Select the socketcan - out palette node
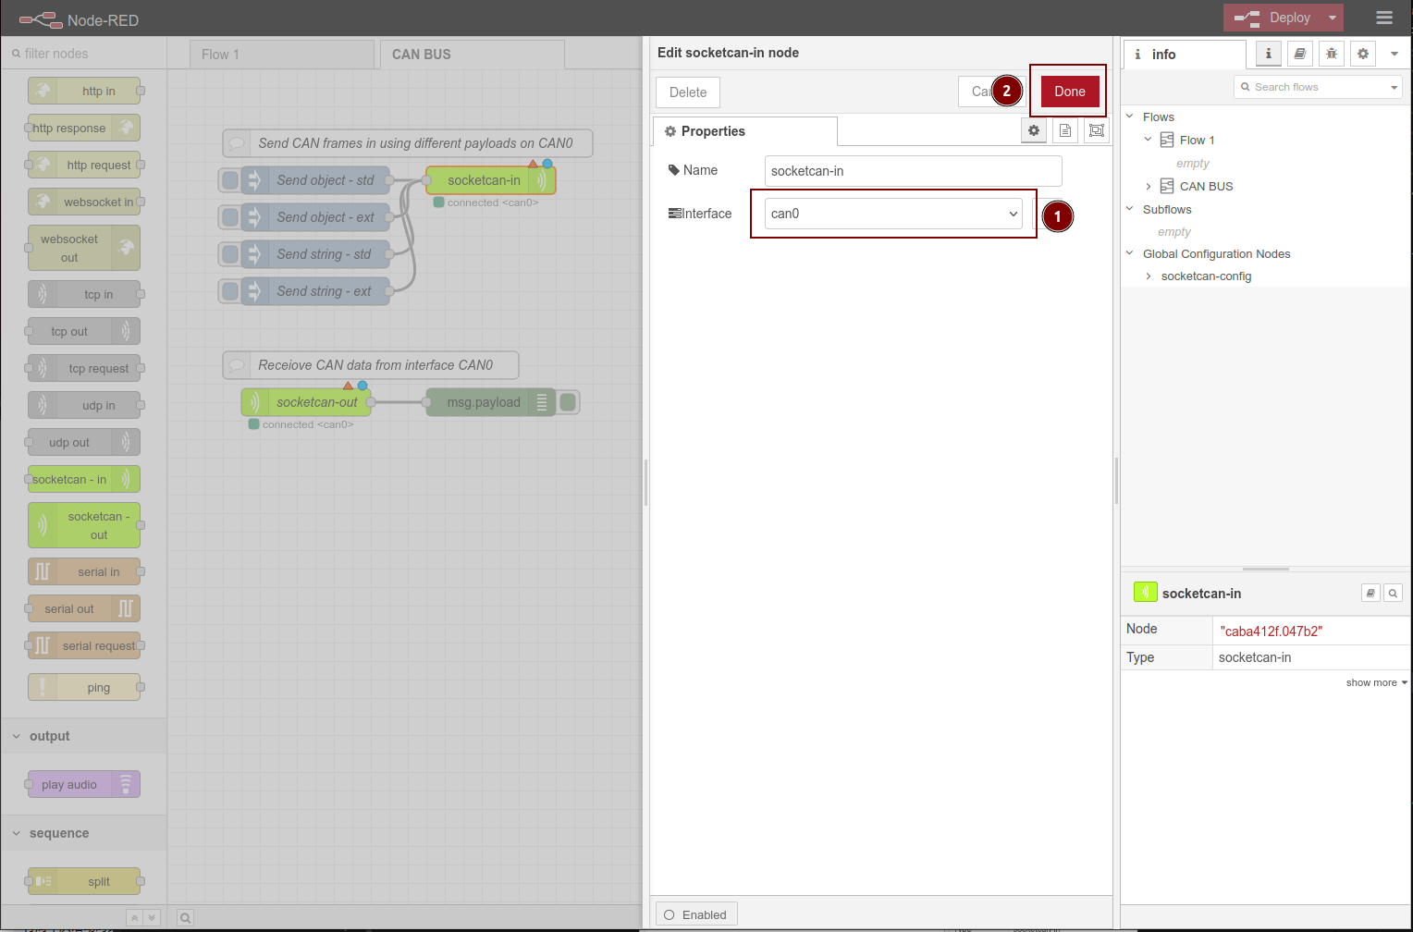Viewport: 1413px width, 932px height. [84, 525]
